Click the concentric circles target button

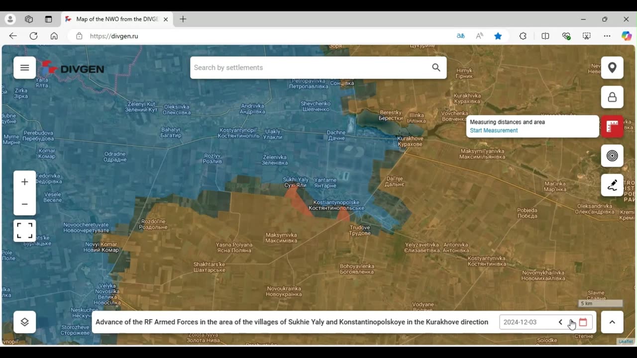point(612,156)
